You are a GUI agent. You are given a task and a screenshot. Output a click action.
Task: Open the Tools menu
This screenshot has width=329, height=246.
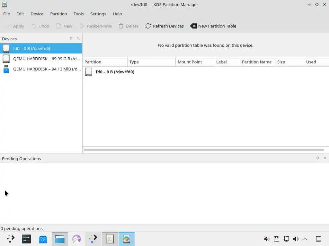(78, 14)
